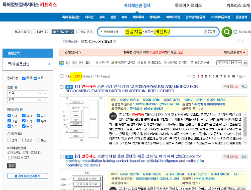Click the history next arrow icon
The image size is (251, 190).
tap(242, 41)
